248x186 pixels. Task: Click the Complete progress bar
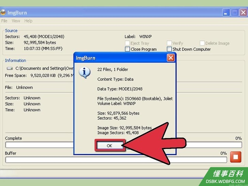(x=124, y=145)
